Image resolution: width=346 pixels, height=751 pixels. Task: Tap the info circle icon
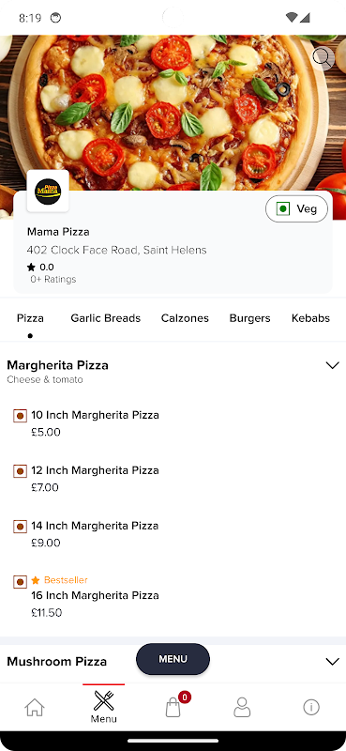coord(311,707)
